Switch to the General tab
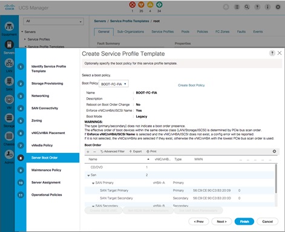Screen dimensions: 285x232 point(103,32)
